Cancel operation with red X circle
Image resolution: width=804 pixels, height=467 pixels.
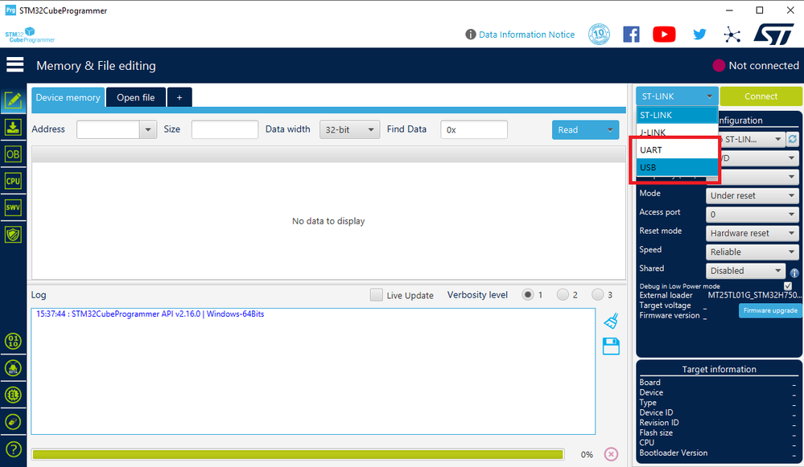pyautogui.click(x=611, y=454)
